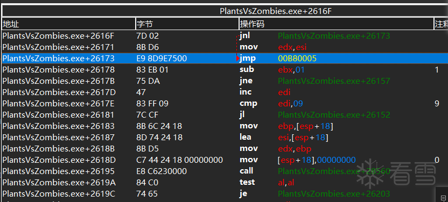Select the sub ebx,01 instruction row
Viewport: 448px width, 202px height.
(x=225, y=69)
